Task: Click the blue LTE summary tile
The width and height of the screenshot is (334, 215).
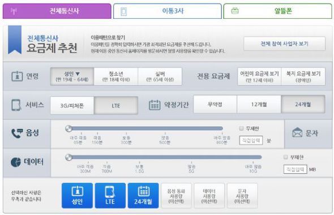Action: coord(110,195)
